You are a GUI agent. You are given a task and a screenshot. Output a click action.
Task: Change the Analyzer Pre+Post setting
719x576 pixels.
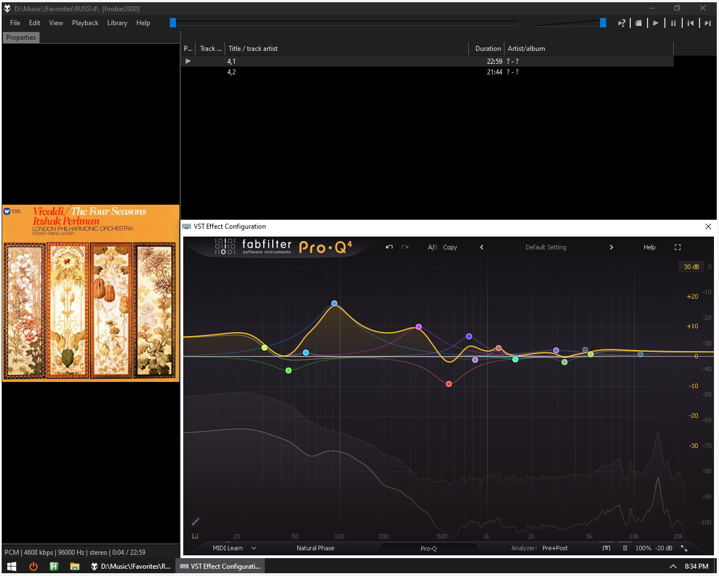555,548
